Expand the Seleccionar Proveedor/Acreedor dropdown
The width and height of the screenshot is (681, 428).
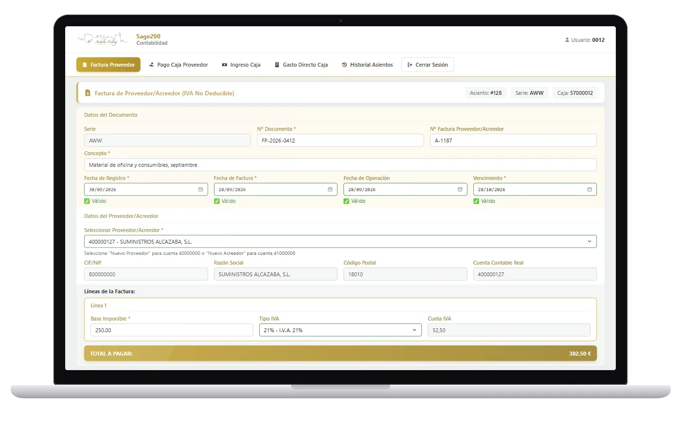(340, 241)
